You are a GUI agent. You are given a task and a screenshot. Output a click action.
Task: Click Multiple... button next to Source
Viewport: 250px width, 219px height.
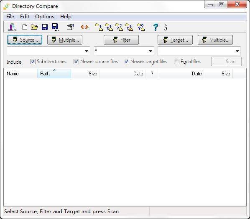pyautogui.click(x=65, y=40)
